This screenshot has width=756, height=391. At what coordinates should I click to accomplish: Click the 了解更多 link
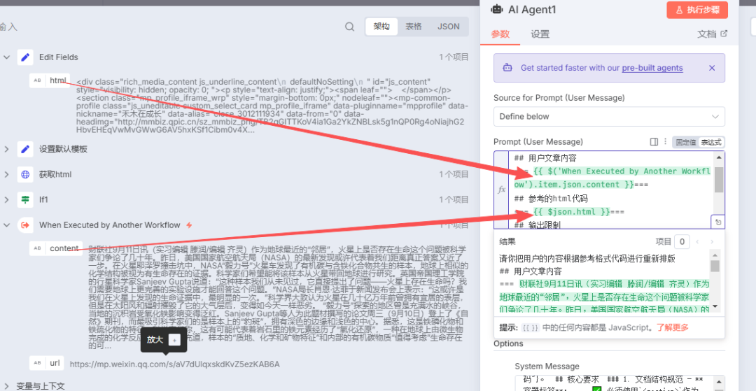(x=672, y=327)
